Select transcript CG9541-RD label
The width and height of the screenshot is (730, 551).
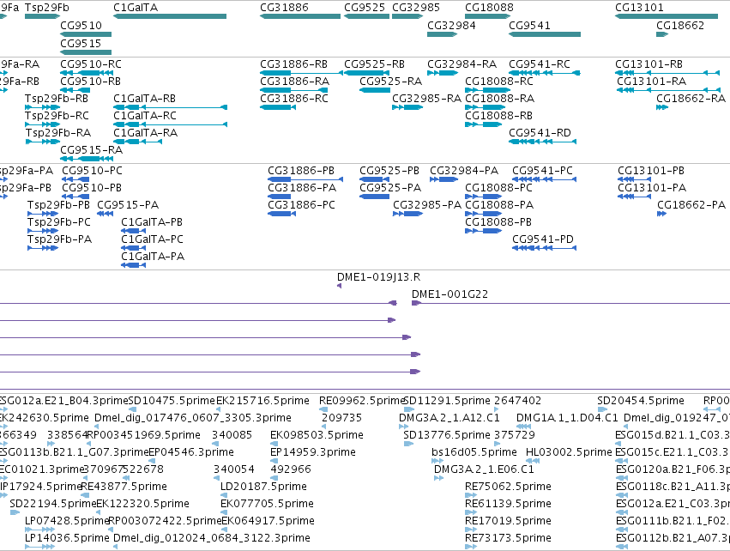tap(540, 133)
